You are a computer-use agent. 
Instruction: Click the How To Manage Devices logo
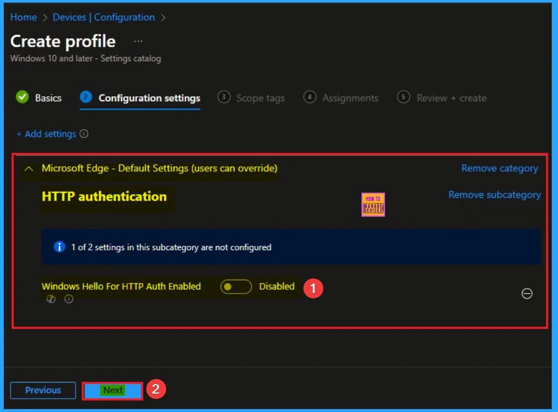click(x=373, y=205)
